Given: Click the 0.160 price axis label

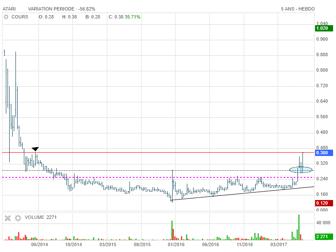Looking at the screenshot, I should point(322,194).
